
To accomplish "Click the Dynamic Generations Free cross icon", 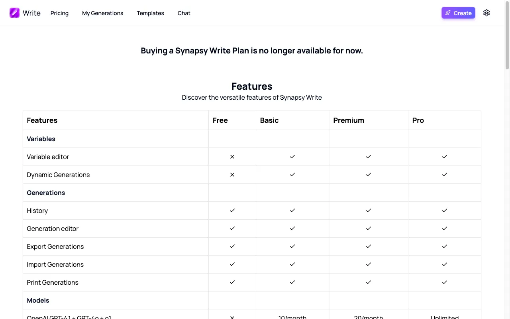I will (232, 175).
